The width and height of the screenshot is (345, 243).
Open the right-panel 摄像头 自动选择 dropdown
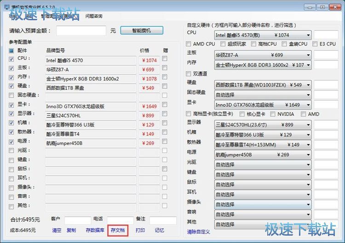(x=263, y=204)
